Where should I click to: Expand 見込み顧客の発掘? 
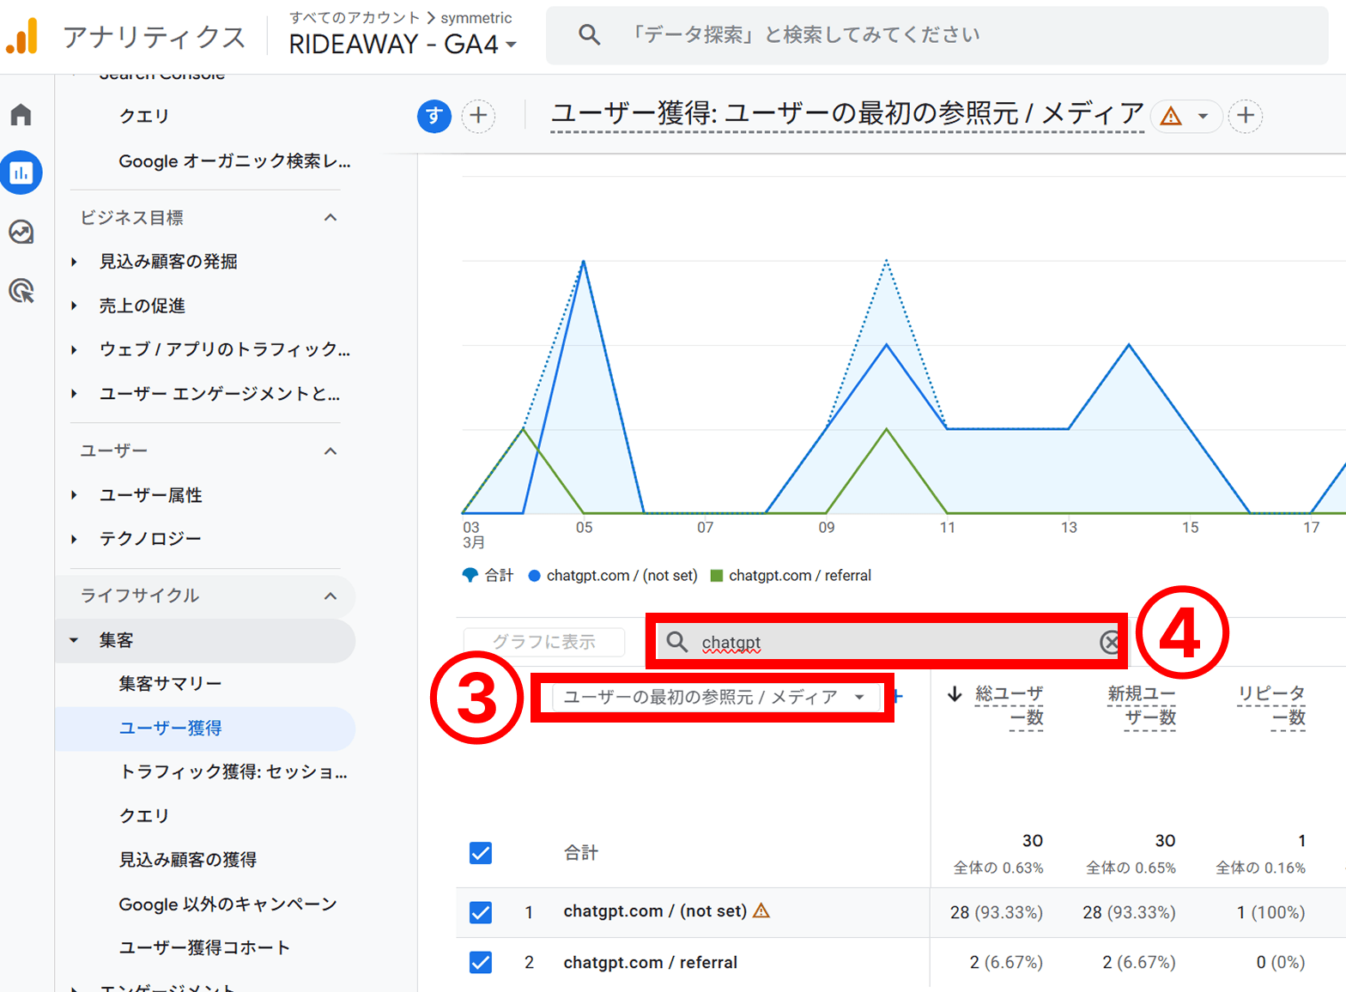click(75, 262)
